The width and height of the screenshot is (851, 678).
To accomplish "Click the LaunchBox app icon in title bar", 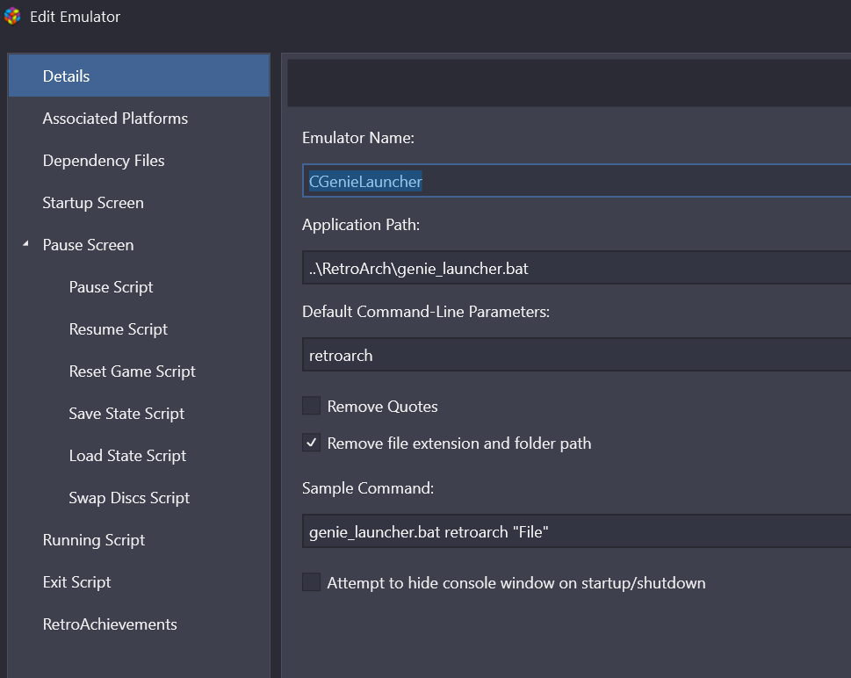I will (x=12, y=17).
